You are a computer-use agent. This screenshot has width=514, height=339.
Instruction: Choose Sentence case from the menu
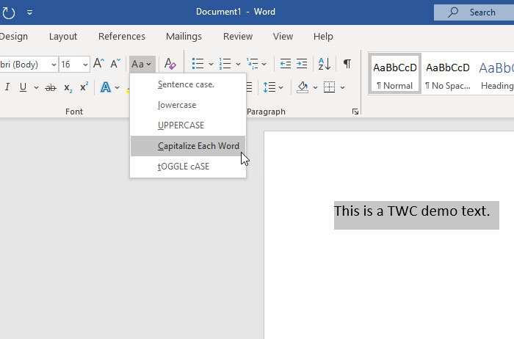[x=188, y=84]
